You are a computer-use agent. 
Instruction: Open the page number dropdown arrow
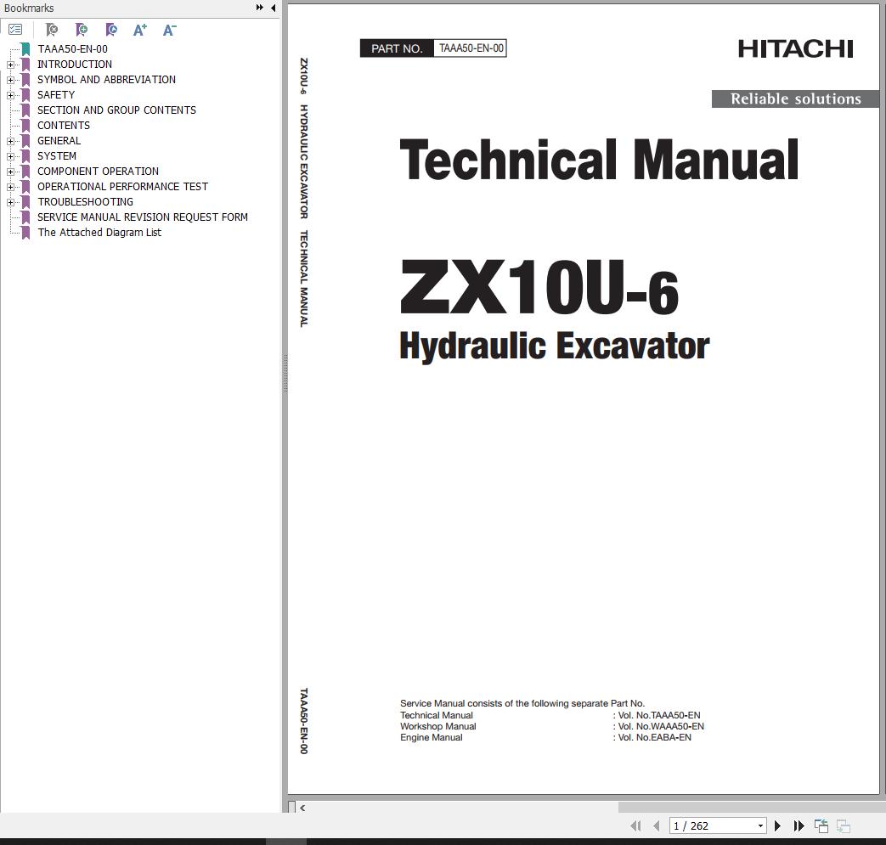point(760,825)
